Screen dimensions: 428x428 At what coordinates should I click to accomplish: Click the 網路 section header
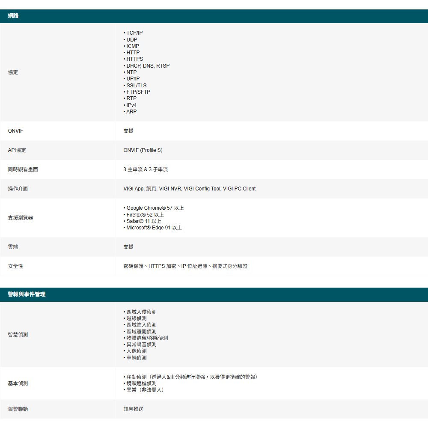(x=13, y=16)
